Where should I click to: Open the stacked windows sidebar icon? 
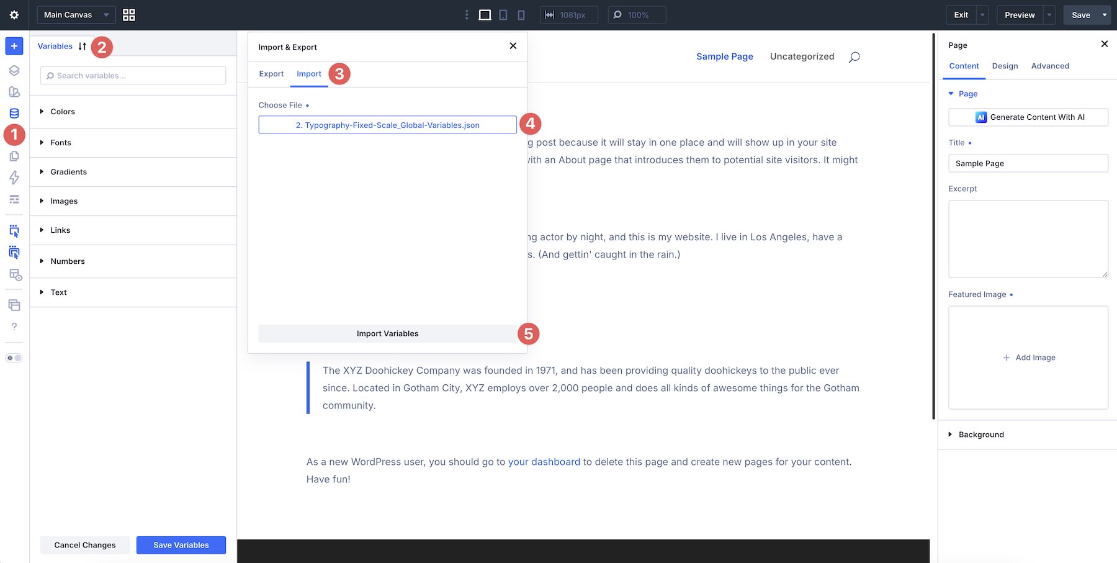click(x=14, y=305)
